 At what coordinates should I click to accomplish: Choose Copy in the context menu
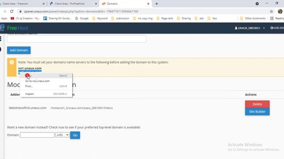[x=46, y=76]
